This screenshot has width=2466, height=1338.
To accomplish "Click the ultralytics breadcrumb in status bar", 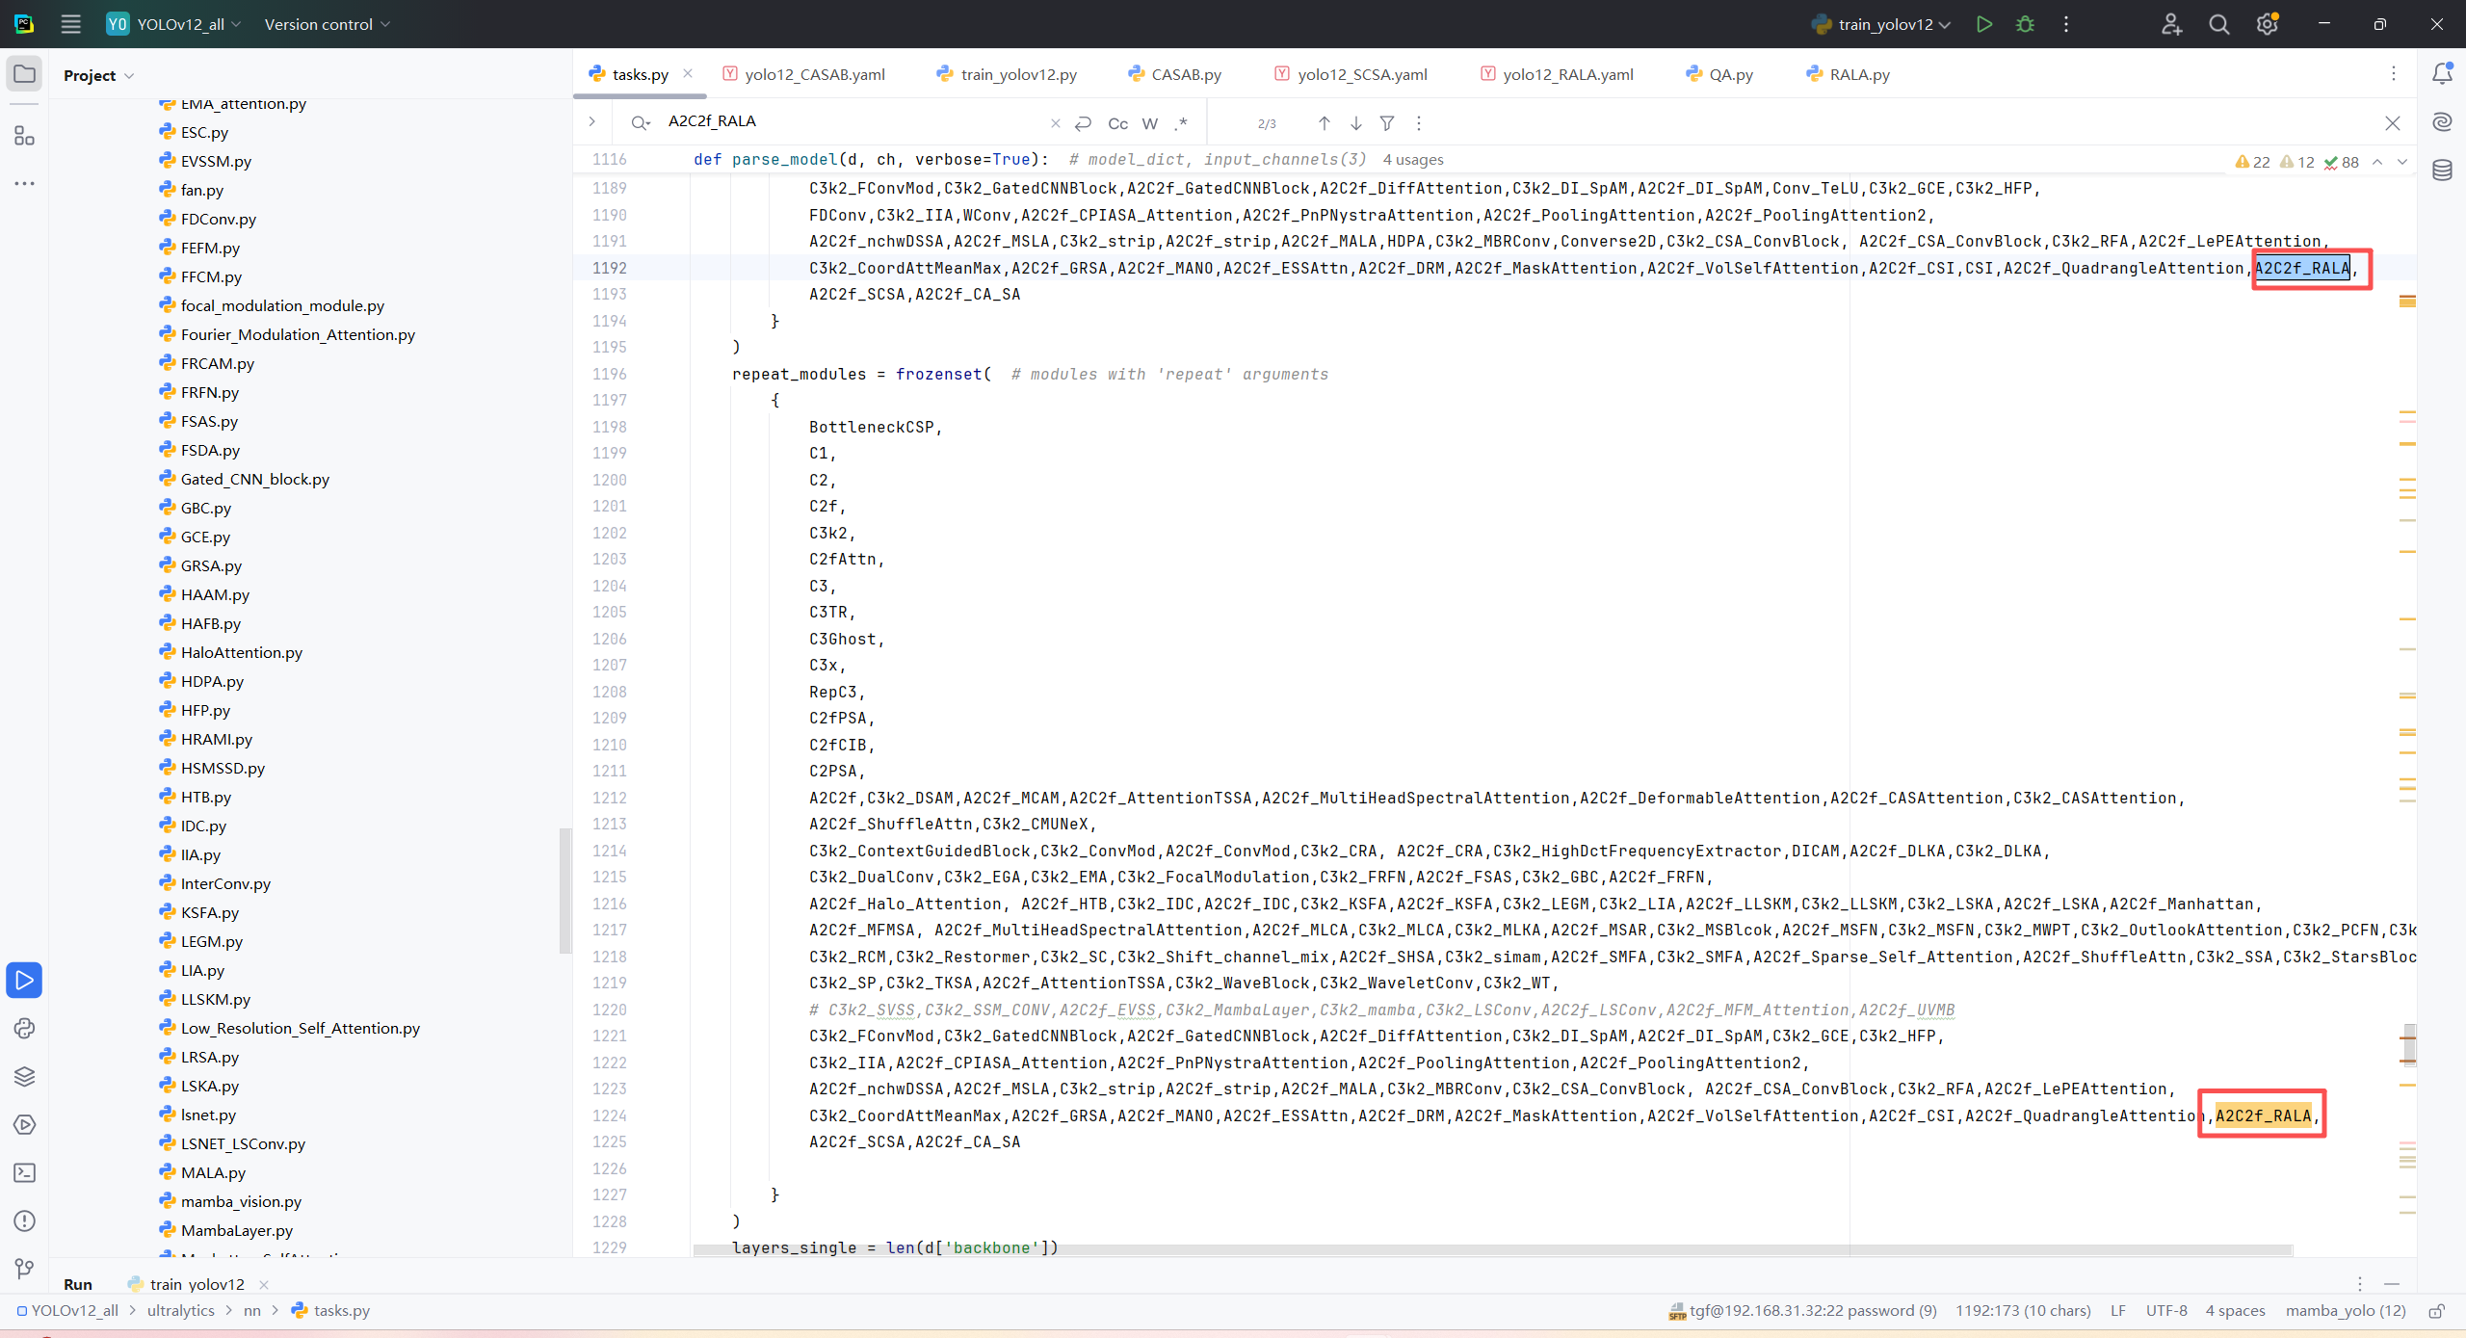I will tap(180, 1310).
